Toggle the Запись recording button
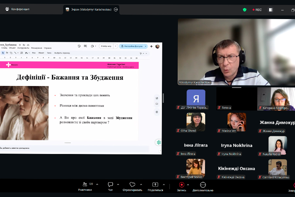Viewport: 295px width, 197px height. click(x=182, y=186)
